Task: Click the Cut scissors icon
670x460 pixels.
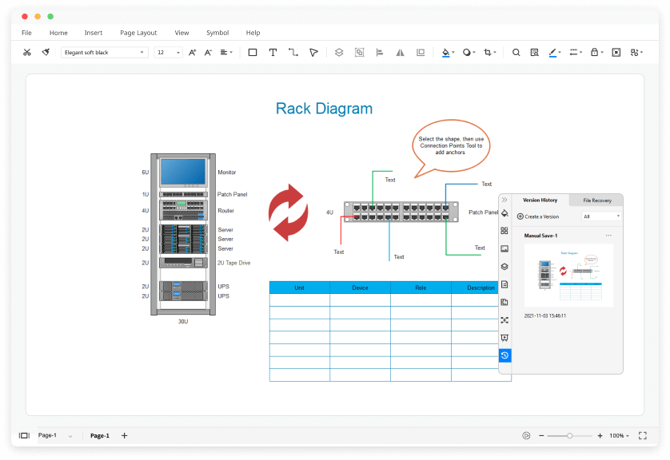Action: tap(26, 51)
